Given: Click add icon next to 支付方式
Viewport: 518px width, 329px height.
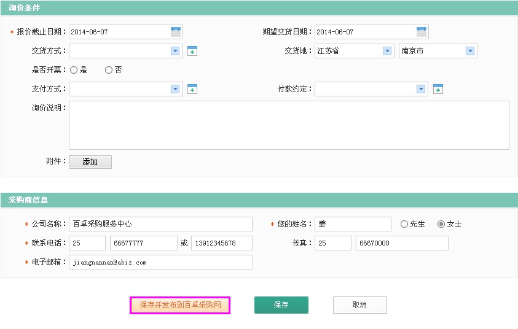Looking at the screenshot, I should 192,90.
